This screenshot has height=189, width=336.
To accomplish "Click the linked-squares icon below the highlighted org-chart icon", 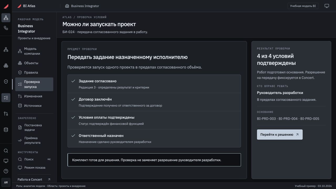I will coord(6,28).
